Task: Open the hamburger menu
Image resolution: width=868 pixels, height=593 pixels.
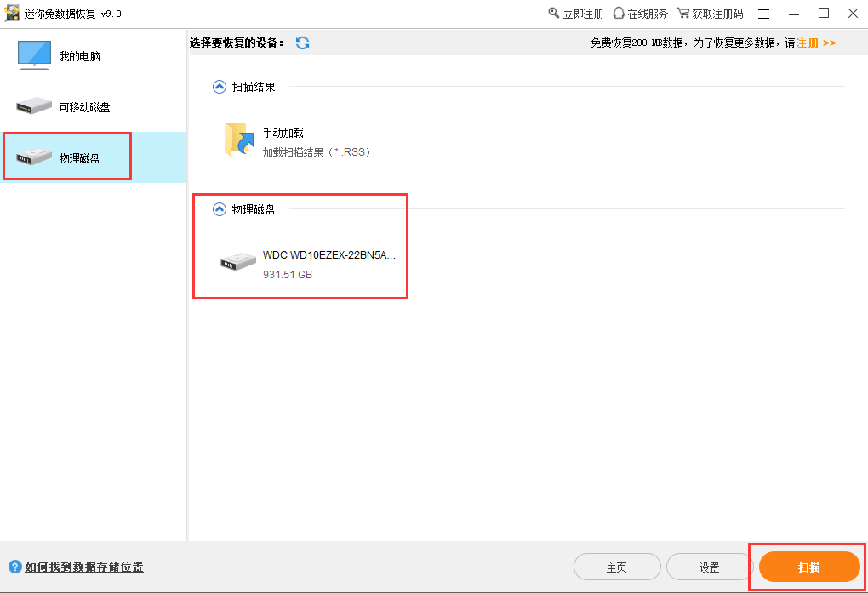Action: click(x=764, y=14)
